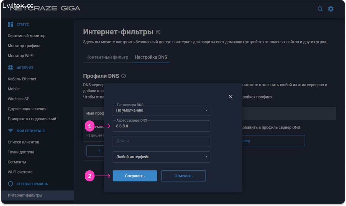Image resolution: width=346 pixels, height=206 pixels.
Task: Open Кабель Ethernet in the sidebar
Action: click(22, 79)
